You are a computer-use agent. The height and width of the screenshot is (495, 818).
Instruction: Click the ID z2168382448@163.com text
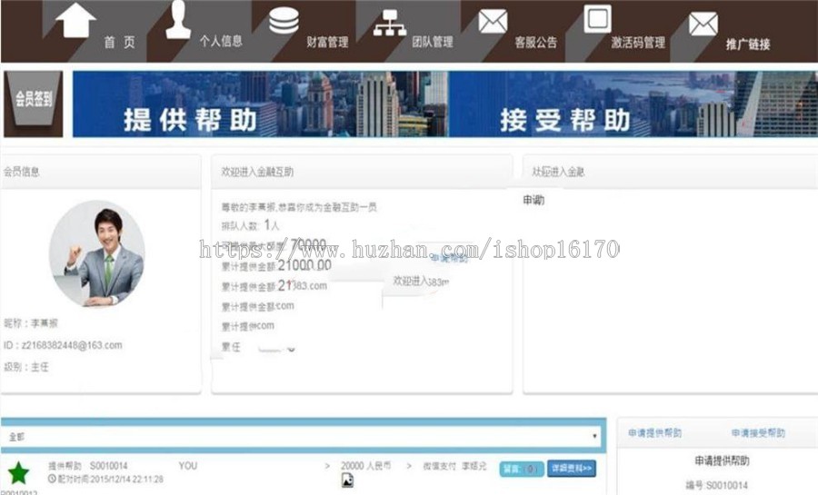[x=63, y=345]
